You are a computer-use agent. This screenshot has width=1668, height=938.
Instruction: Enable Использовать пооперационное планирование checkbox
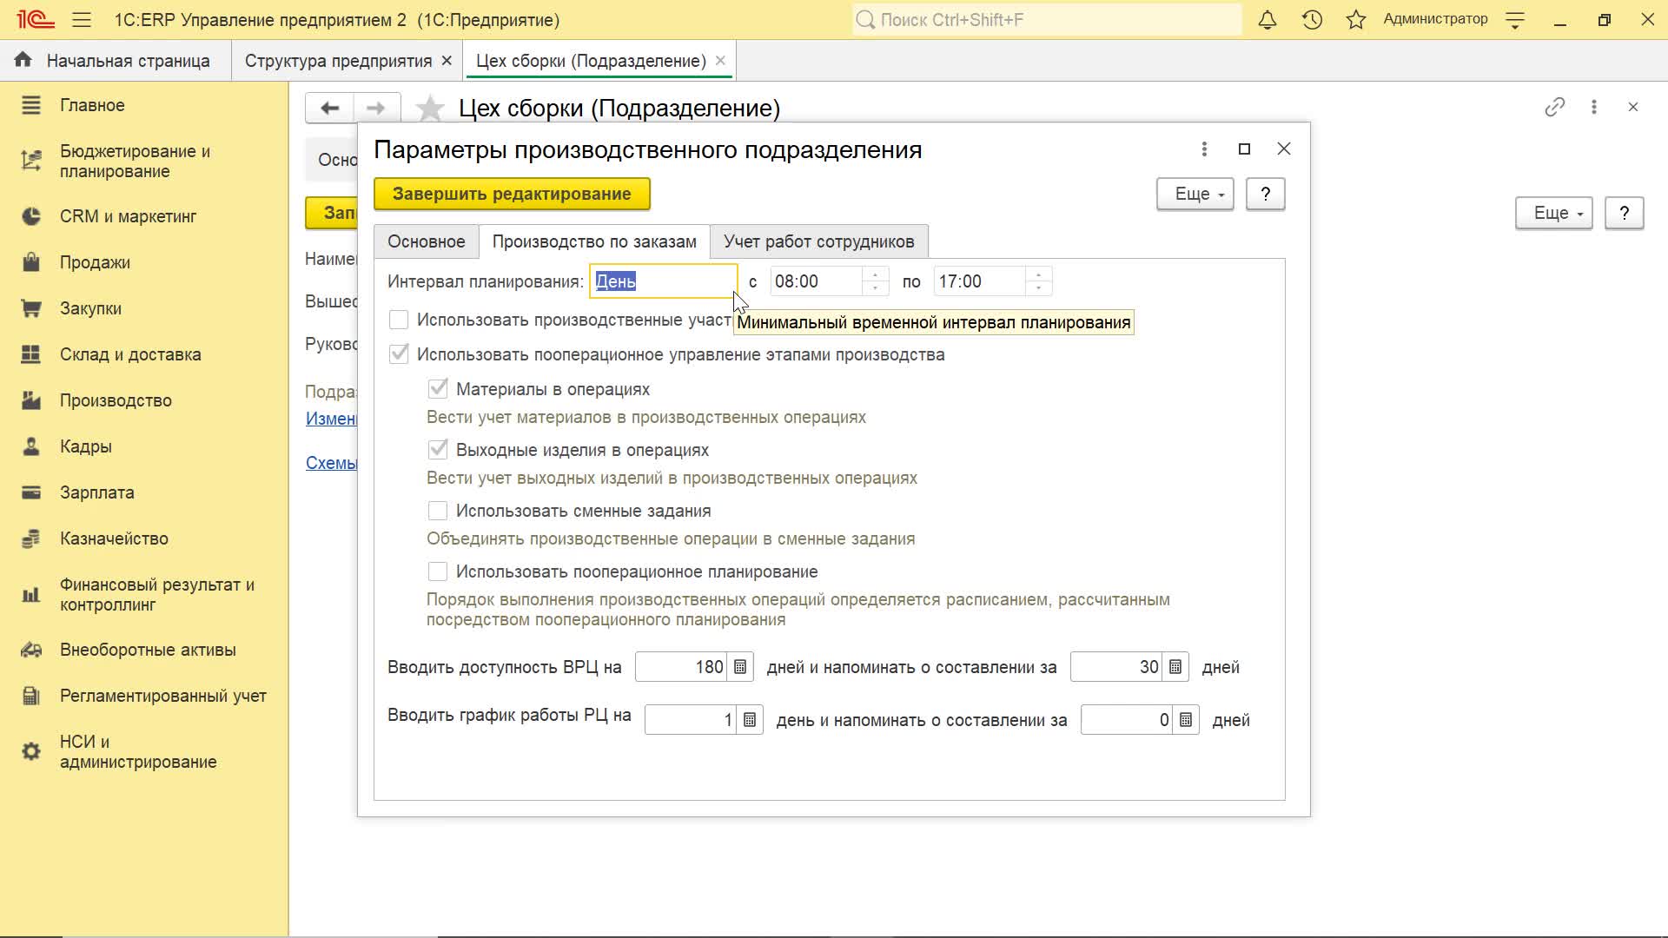[438, 571]
